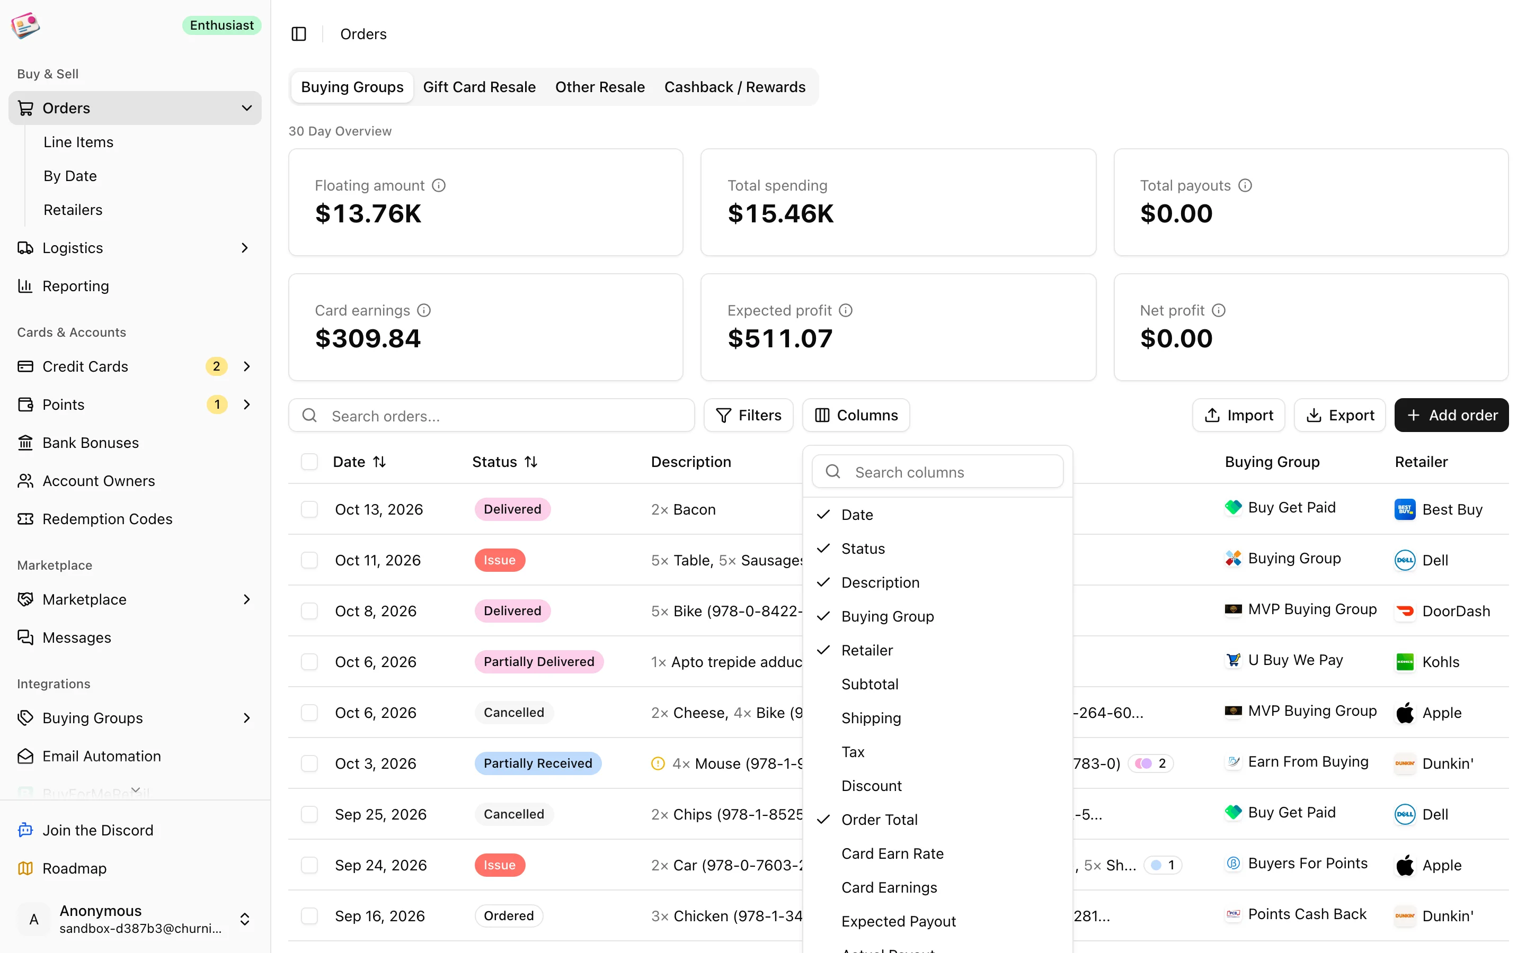Open the Columns dropdown
The width and height of the screenshot is (1526, 953).
point(856,416)
